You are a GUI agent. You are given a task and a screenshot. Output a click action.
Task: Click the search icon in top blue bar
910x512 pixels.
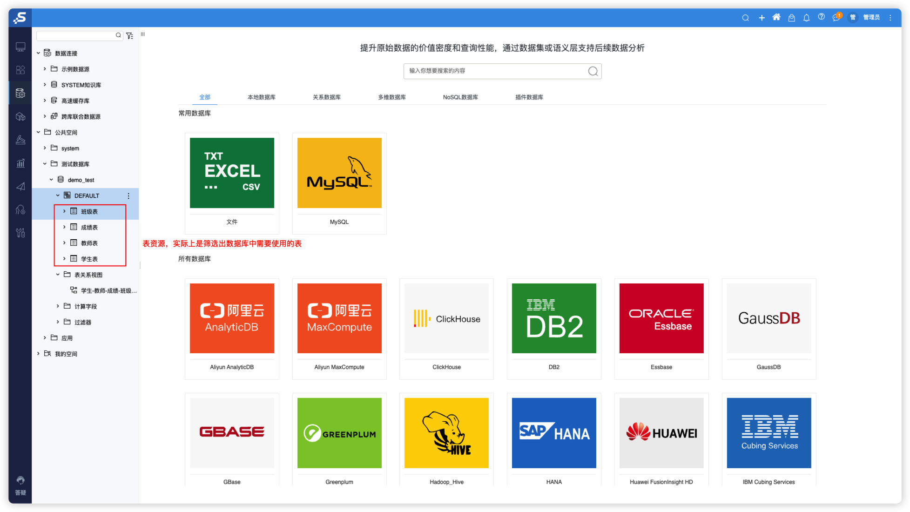745,18
